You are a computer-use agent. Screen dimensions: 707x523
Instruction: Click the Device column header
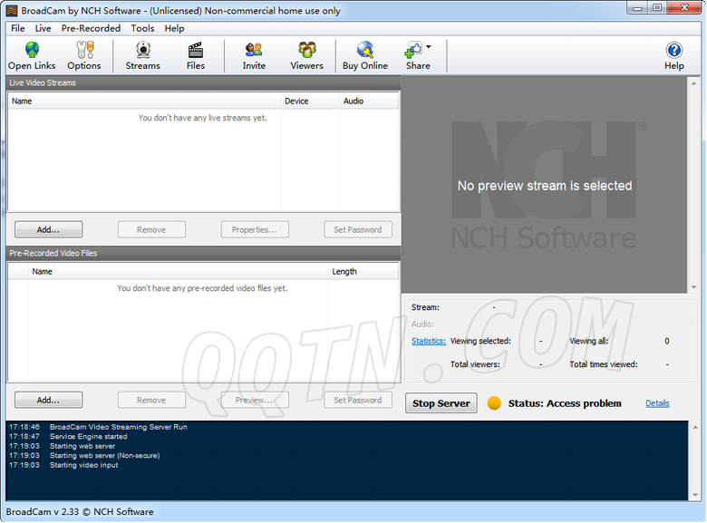pyautogui.click(x=296, y=101)
